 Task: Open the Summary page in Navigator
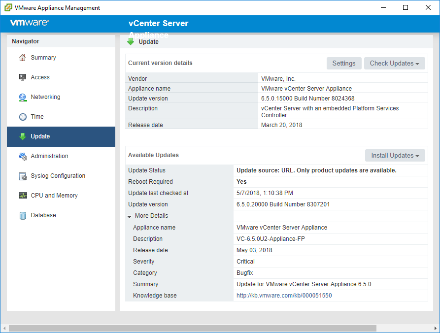point(61,58)
